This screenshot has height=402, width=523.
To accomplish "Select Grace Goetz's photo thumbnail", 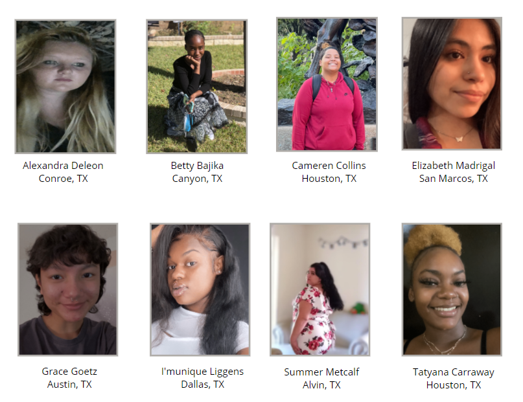I will 67,289.
